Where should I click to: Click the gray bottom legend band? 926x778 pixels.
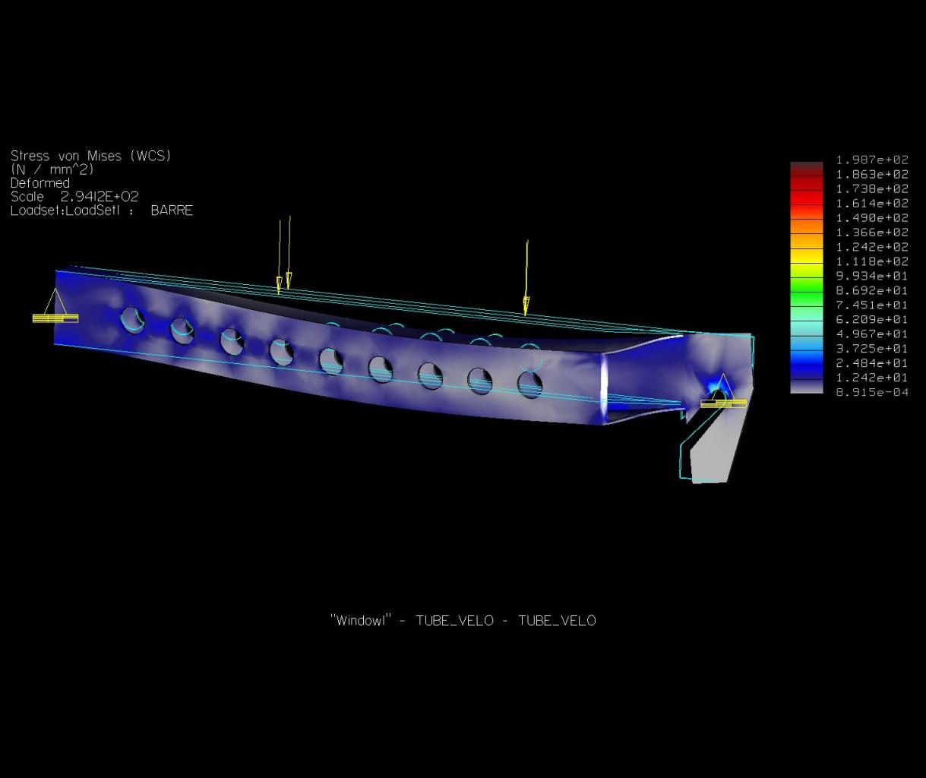point(807,385)
